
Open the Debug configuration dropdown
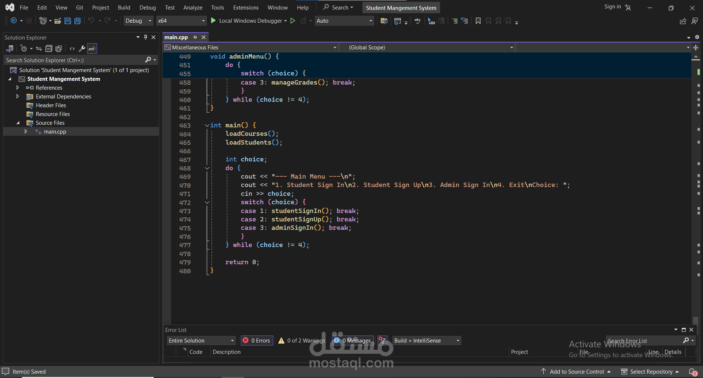(x=138, y=21)
